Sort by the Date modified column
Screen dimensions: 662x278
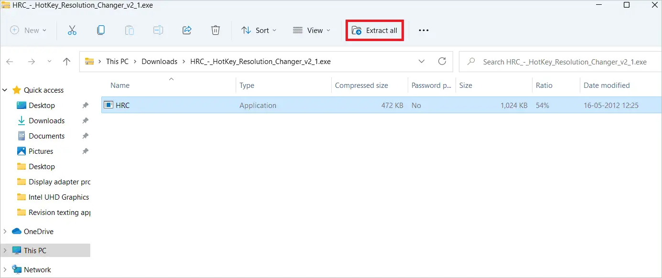607,85
